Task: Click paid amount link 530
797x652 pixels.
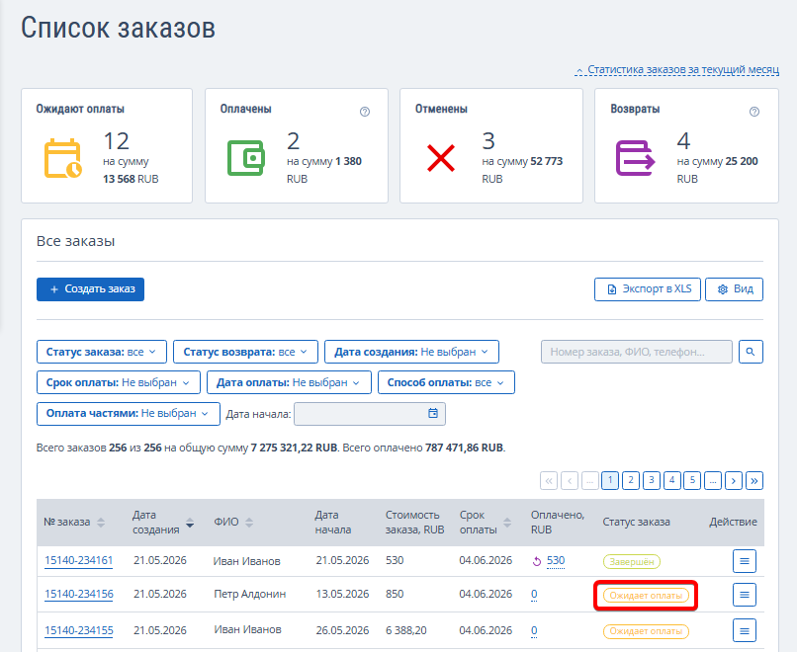Action: [556, 560]
